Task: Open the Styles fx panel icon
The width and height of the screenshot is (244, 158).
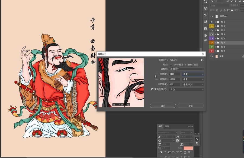Action: tap(206, 40)
